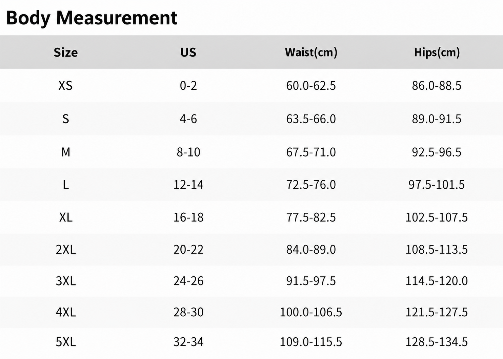Click the Hips(cm) column header
This screenshot has width=503, height=359.
(437, 52)
